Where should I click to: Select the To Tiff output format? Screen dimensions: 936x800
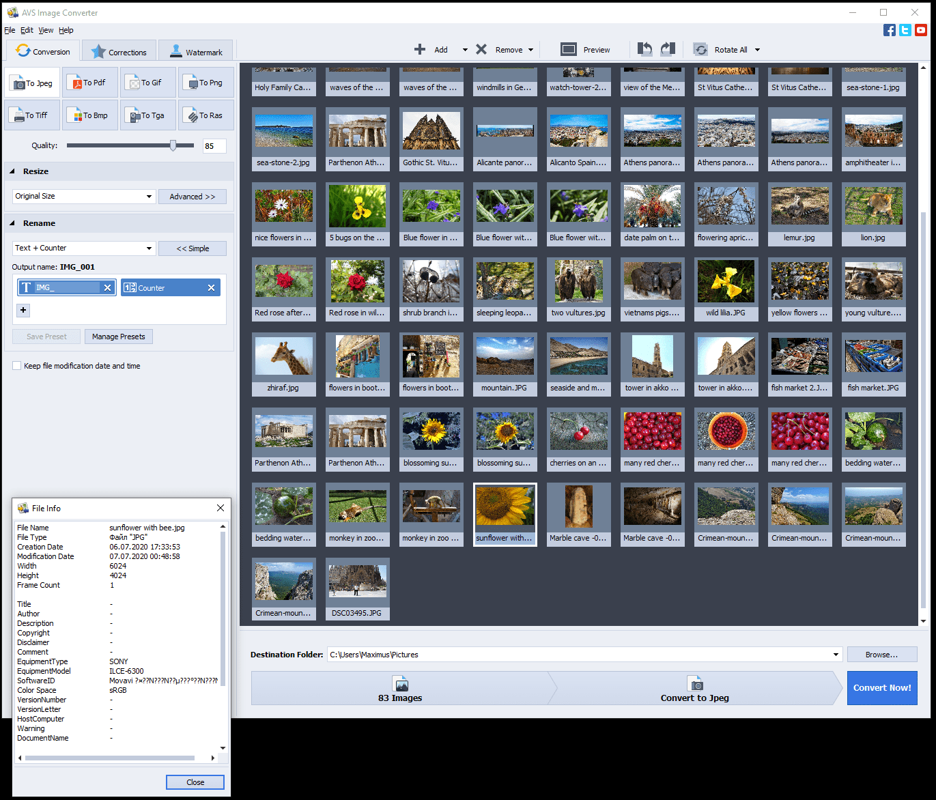click(33, 115)
